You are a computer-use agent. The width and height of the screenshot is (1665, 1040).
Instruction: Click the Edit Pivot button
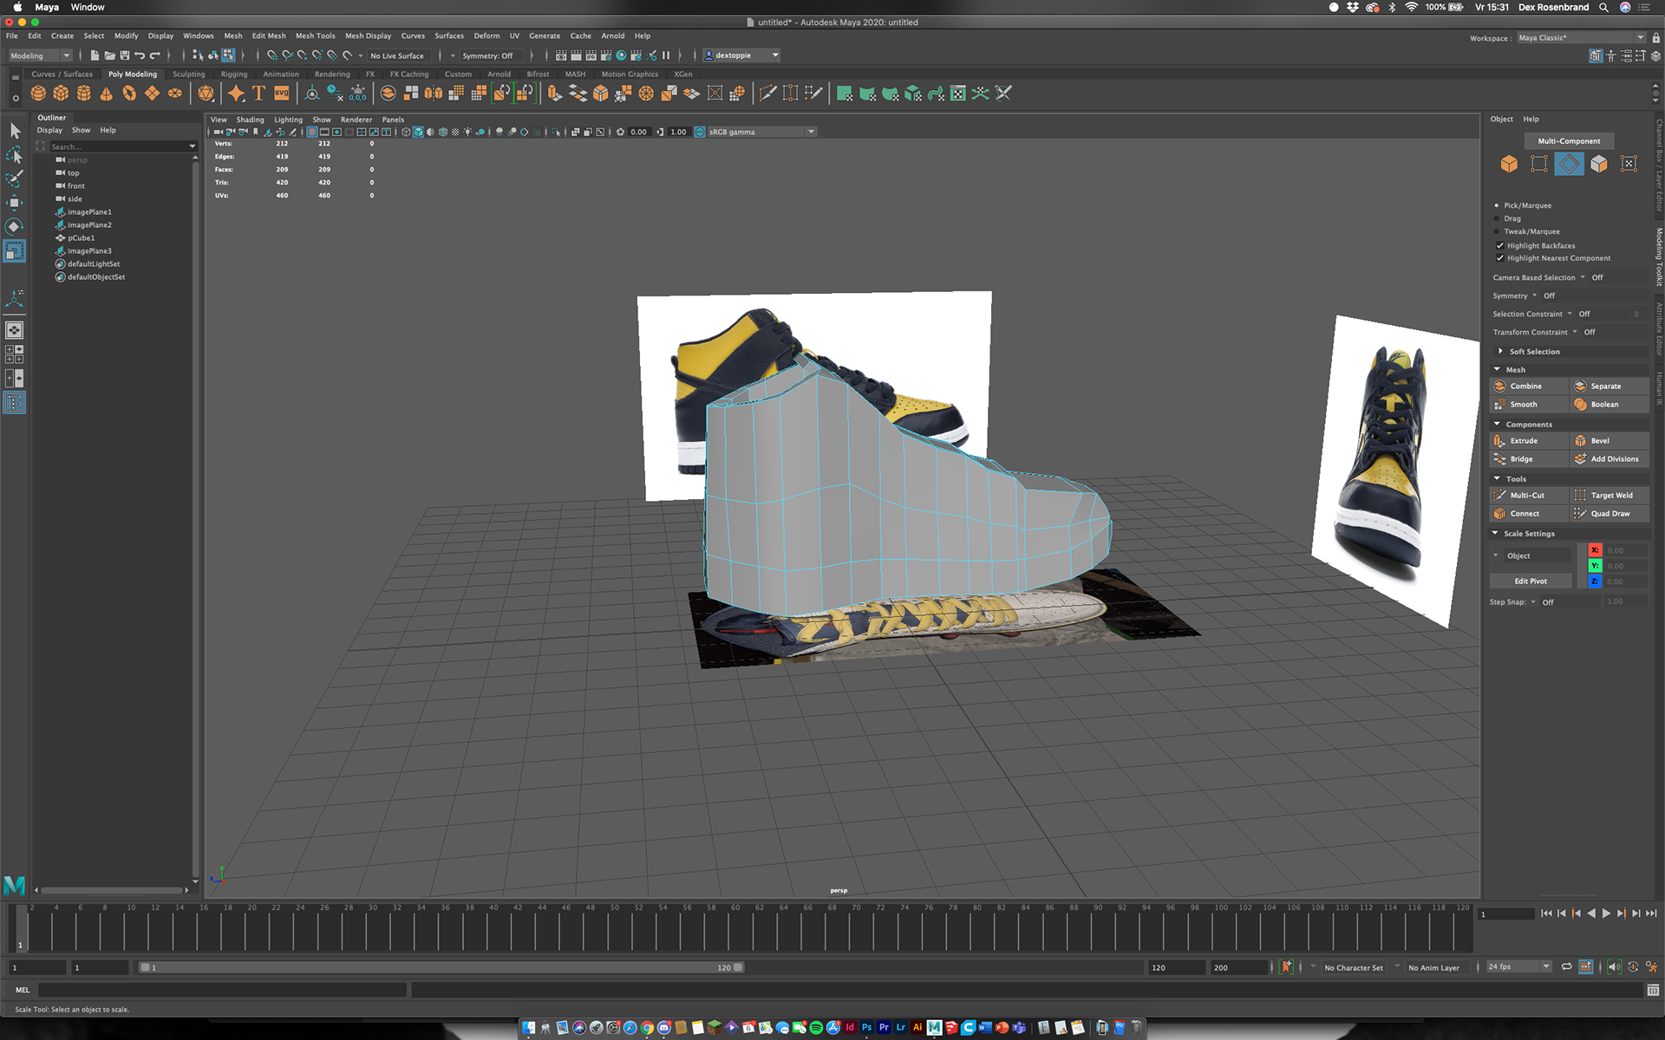1530,582
